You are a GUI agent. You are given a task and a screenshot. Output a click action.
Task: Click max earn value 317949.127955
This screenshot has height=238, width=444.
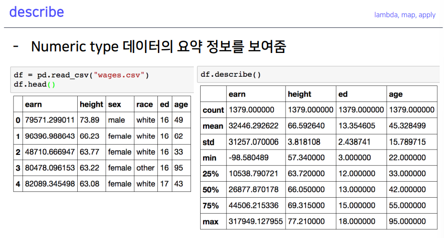256,221
